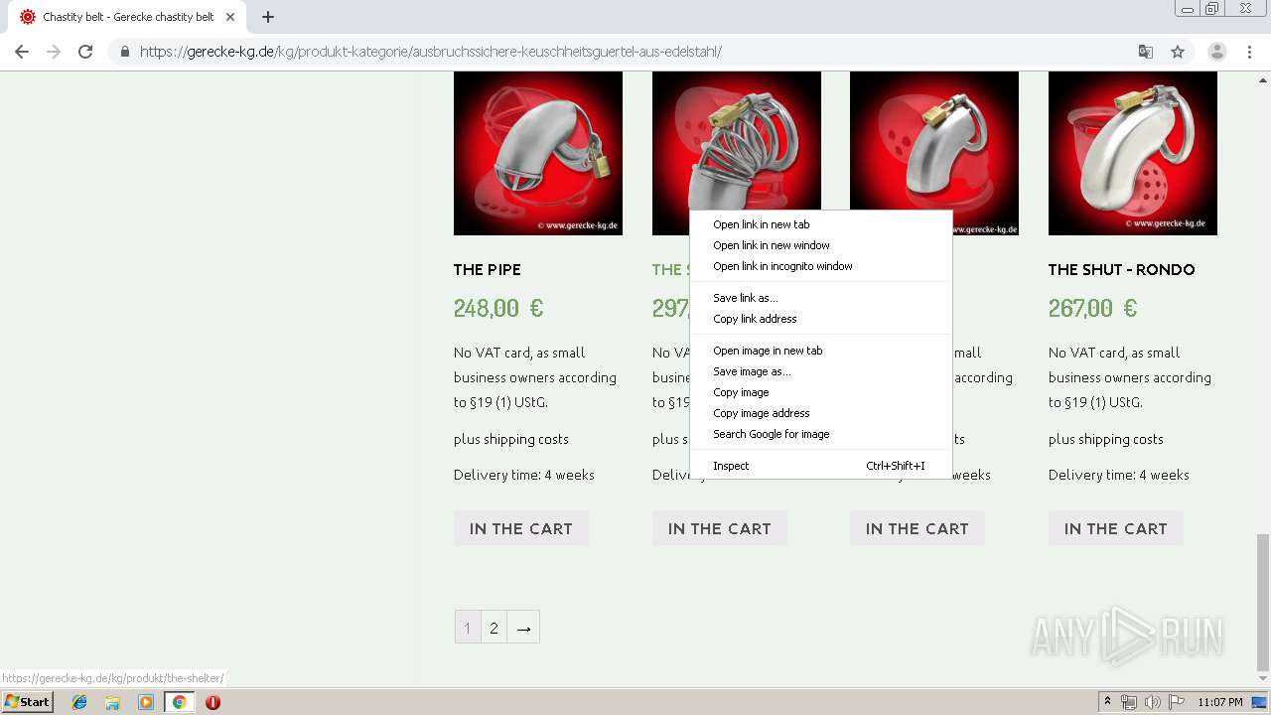The image size is (1271, 715).
Task: Select 'Open link in new tab'
Action: pyautogui.click(x=820, y=224)
